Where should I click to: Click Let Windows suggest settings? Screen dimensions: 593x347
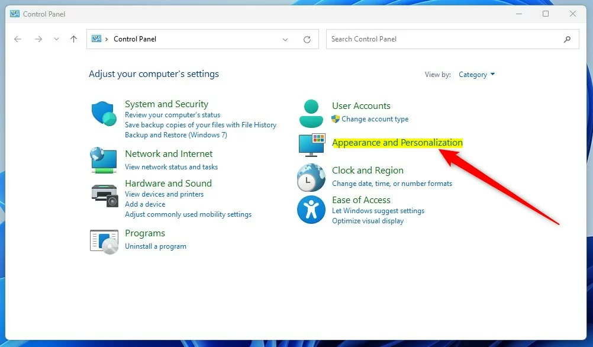378,211
